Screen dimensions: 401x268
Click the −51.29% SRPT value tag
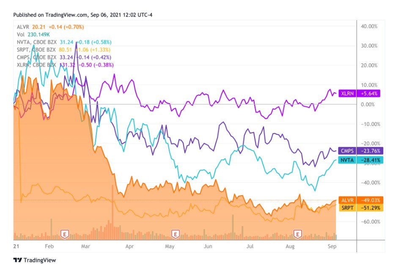pos(370,208)
